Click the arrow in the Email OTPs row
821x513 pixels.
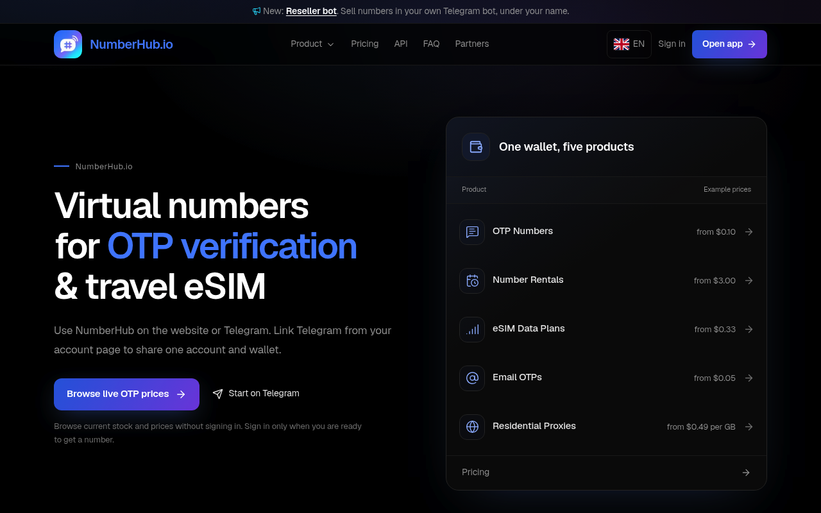(x=749, y=378)
